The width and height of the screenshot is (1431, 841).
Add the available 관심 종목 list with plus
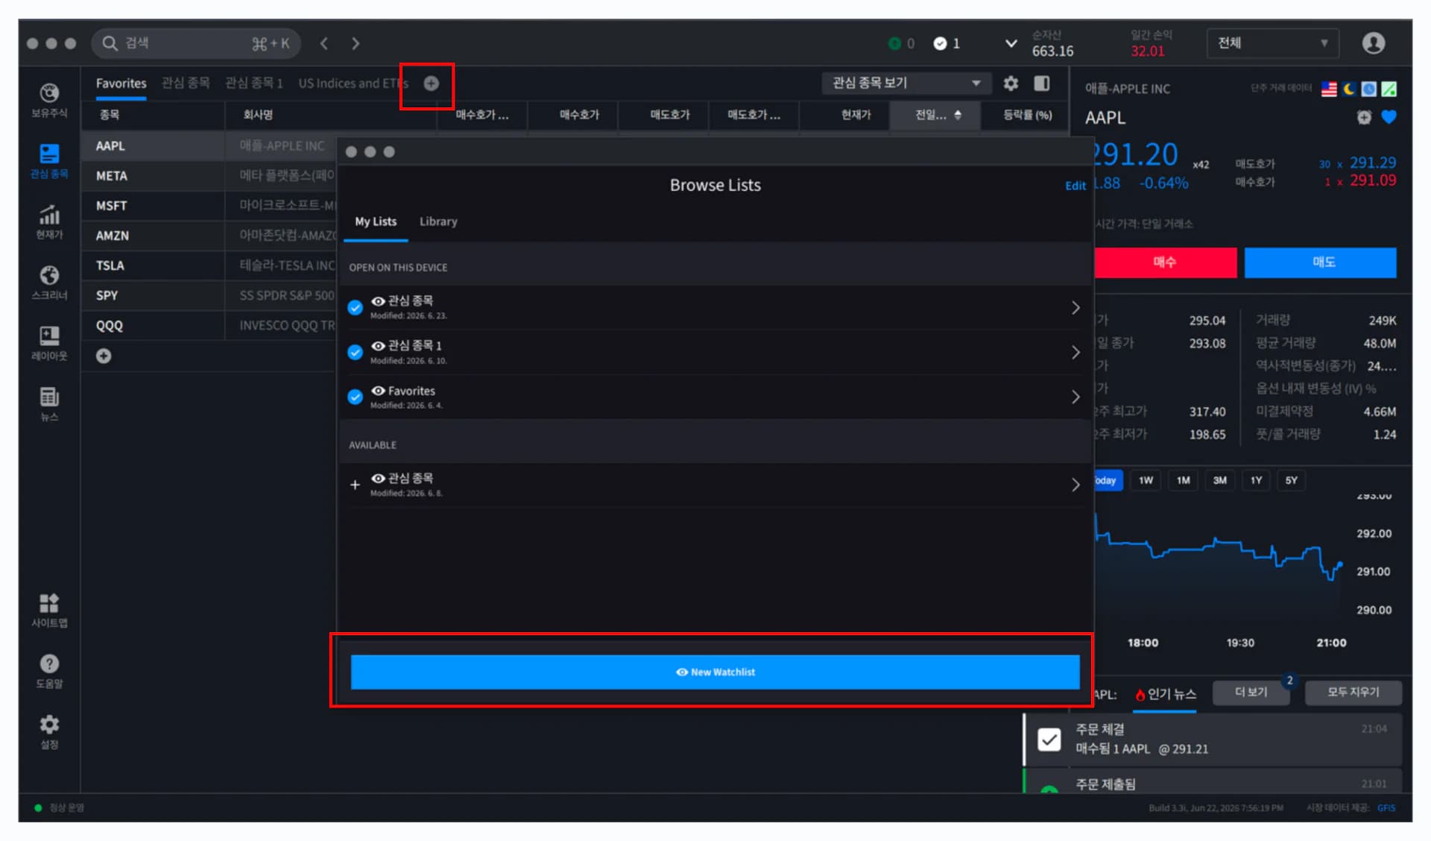tap(355, 485)
